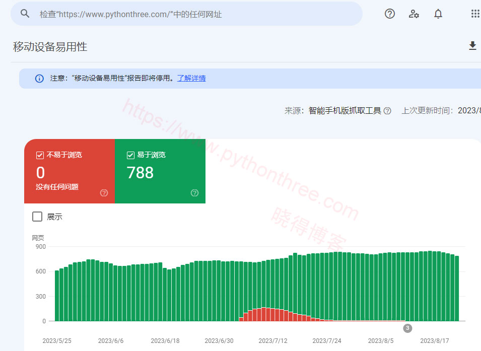Open the user management settings icon

pyautogui.click(x=414, y=14)
